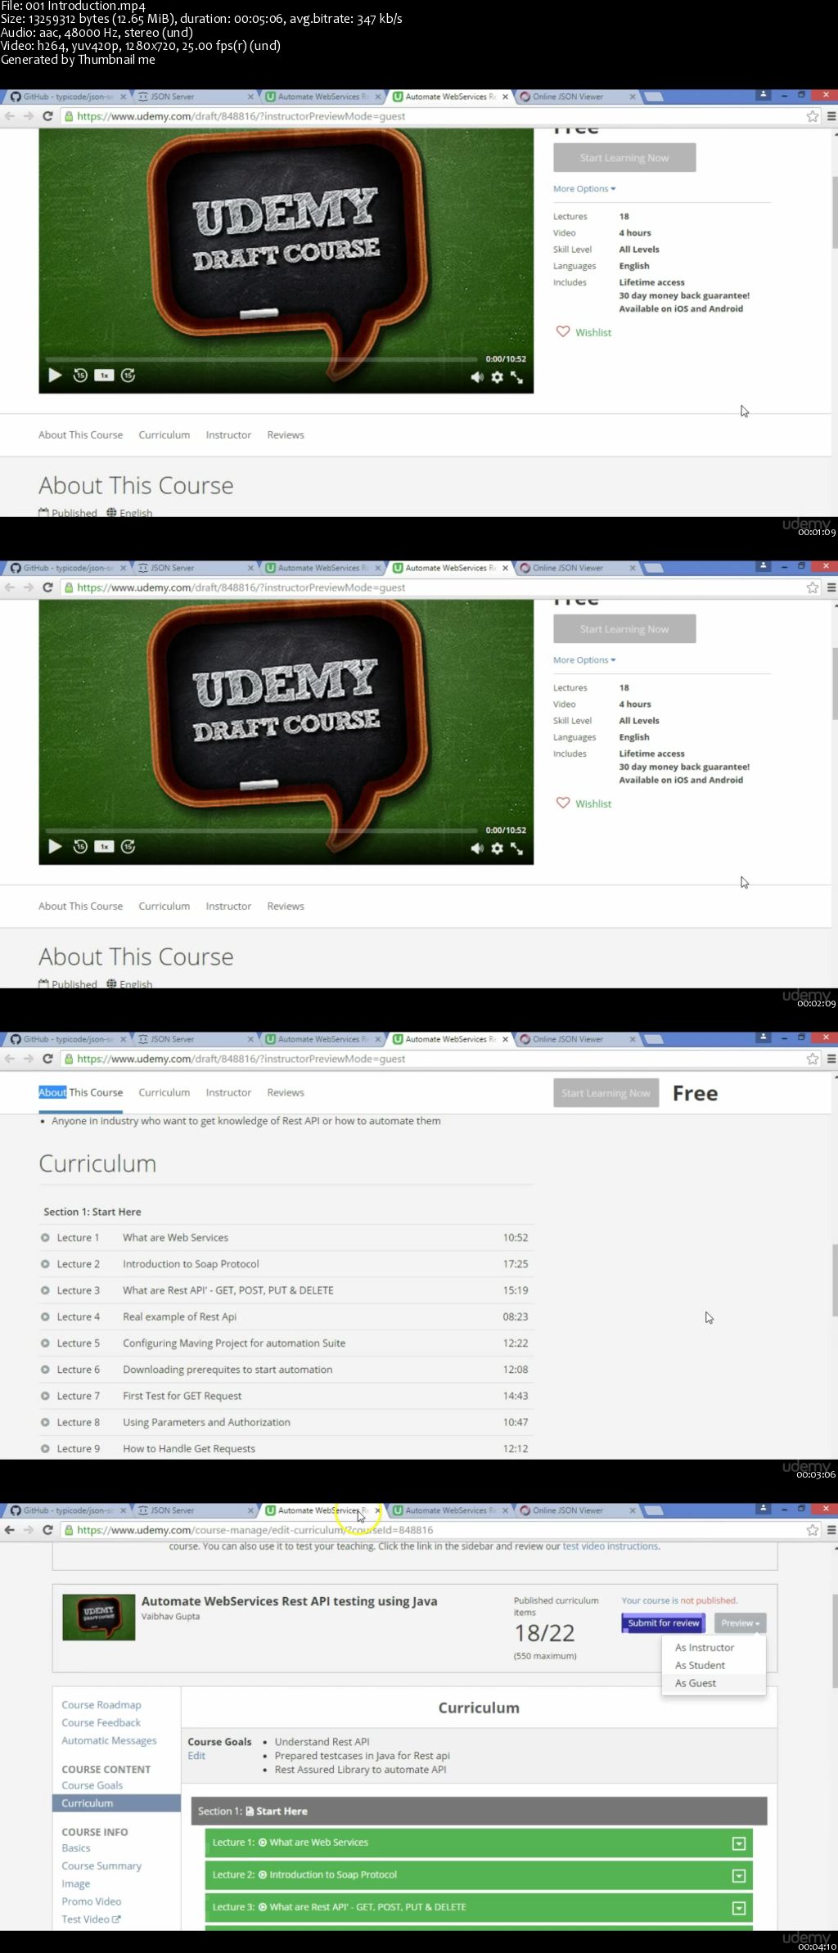Image resolution: width=838 pixels, height=1953 pixels.
Task: Open Course Feedback sidebar link
Action: click(101, 1722)
